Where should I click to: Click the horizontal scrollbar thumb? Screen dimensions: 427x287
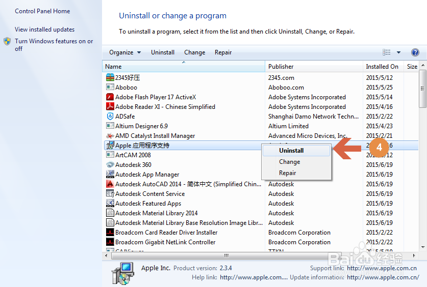(226, 255)
